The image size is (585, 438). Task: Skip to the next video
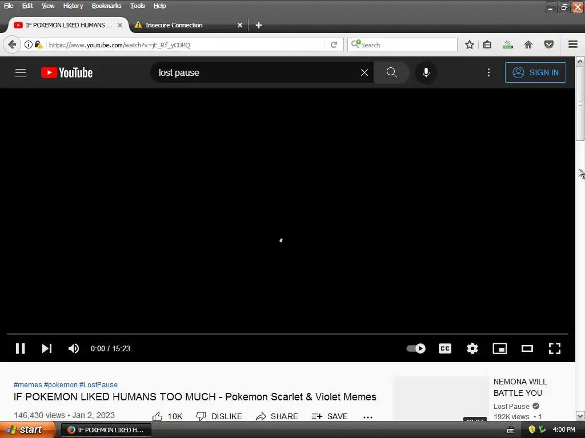coord(47,348)
